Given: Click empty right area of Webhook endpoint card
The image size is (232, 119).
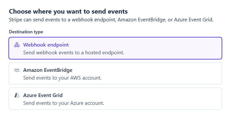Looking at the screenshot, I should click(x=177, y=48).
